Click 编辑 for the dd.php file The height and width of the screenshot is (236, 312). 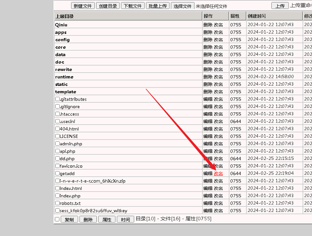click(x=208, y=158)
